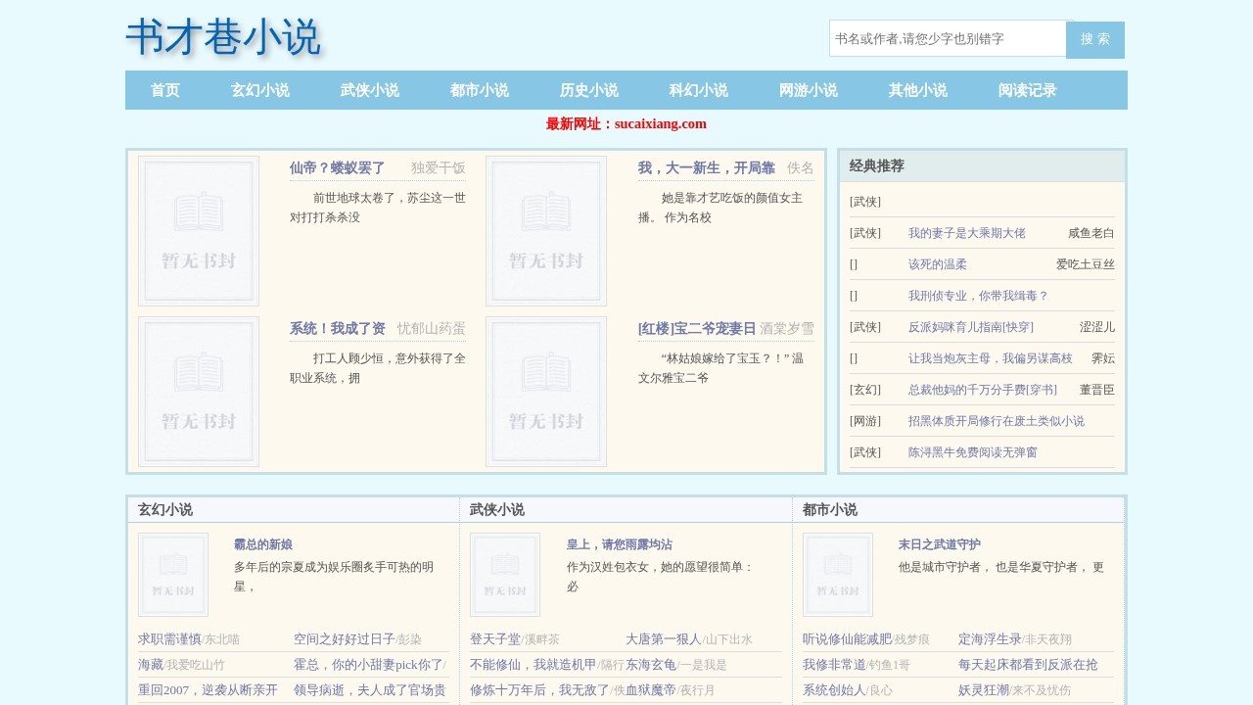Screen dimensions: 1253x705
Task: Click the 搜 索 search button
Action: coord(1095,39)
